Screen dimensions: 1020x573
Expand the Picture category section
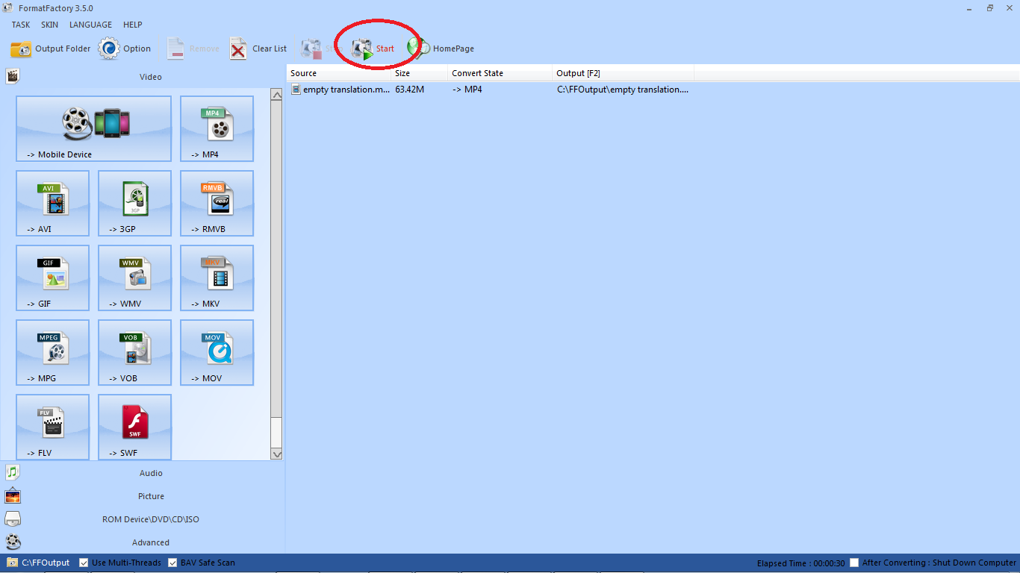142,496
